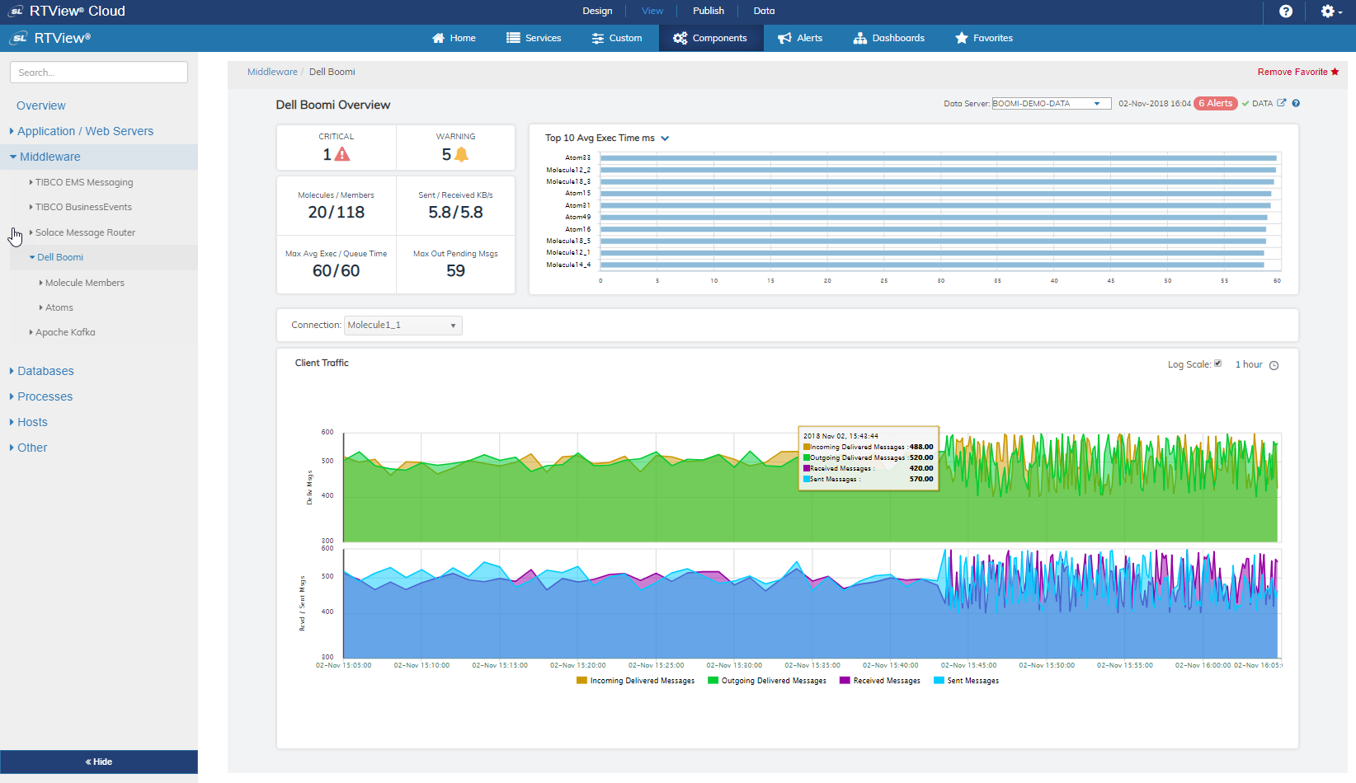Click the warning bell icon
This screenshot has height=783, width=1356.
[x=461, y=155]
